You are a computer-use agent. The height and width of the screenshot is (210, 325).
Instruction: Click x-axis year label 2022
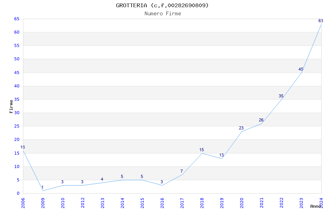coord(281,203)
